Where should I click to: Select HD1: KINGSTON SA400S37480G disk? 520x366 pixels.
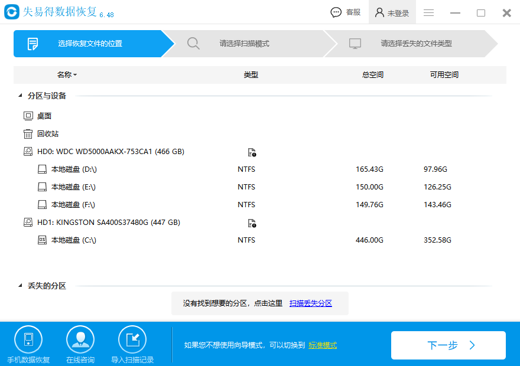pos(109,222)
